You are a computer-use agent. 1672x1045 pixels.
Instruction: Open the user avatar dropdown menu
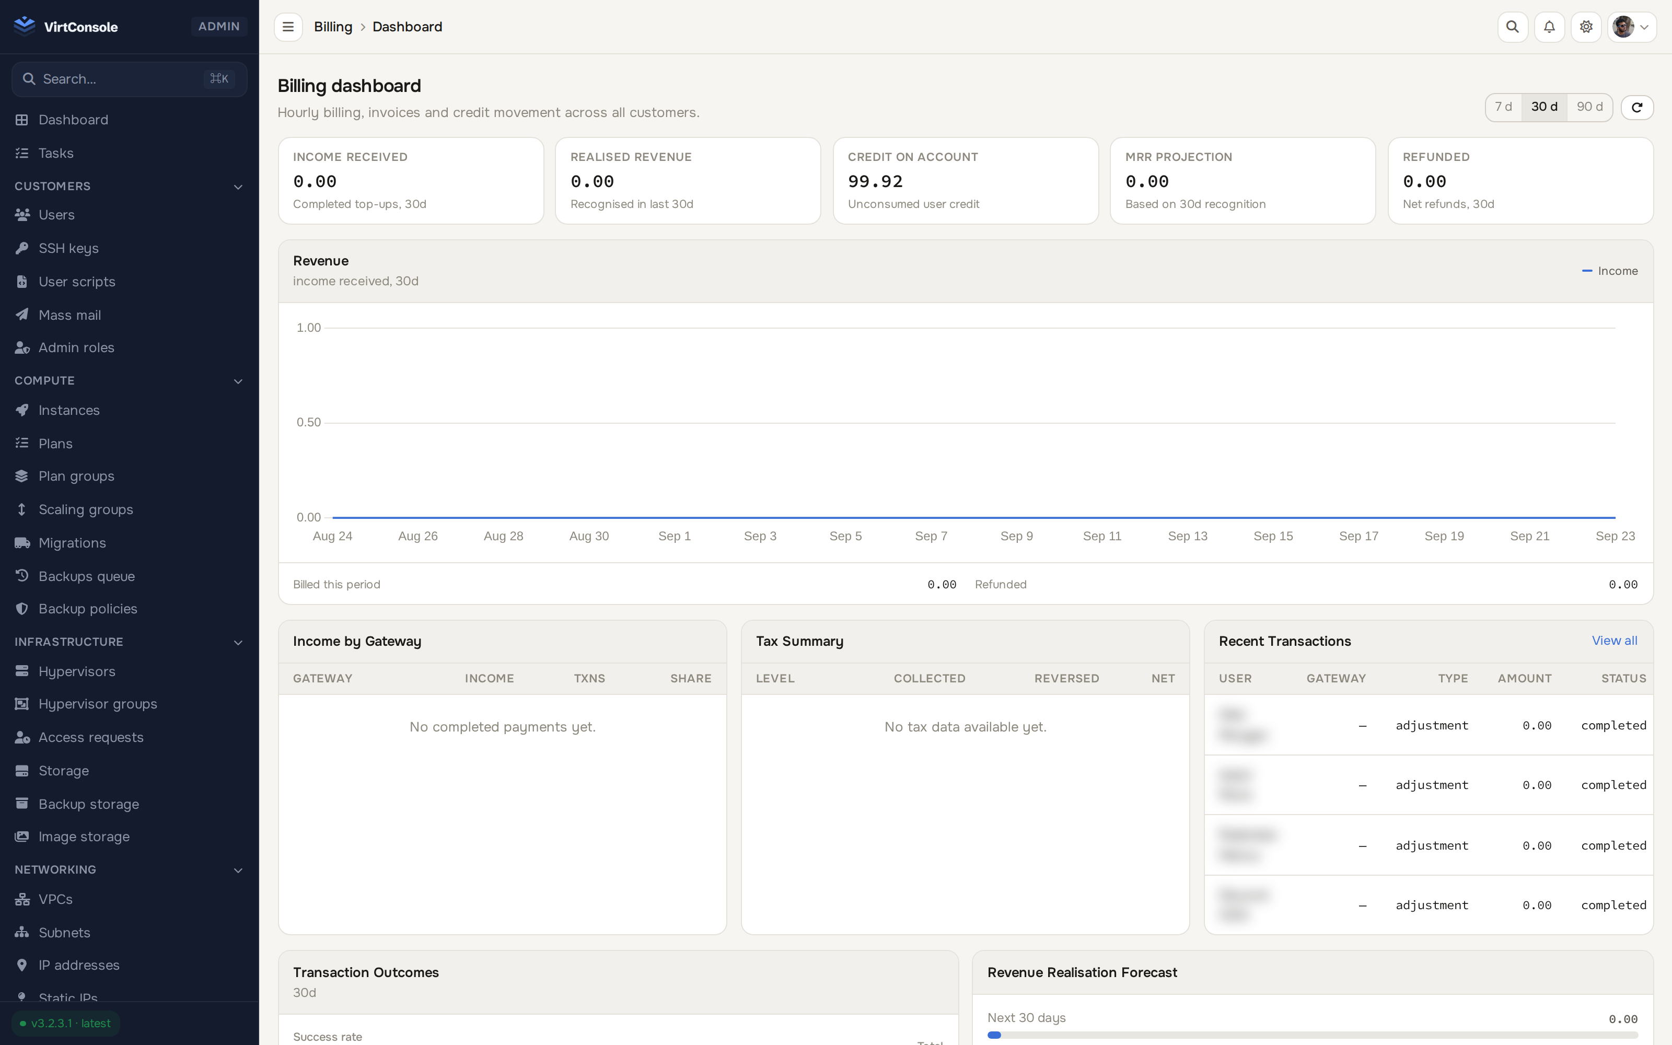click(x=1631, y=27)
